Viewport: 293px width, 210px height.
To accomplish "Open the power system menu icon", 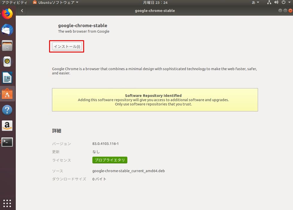I will pos(283,2).
